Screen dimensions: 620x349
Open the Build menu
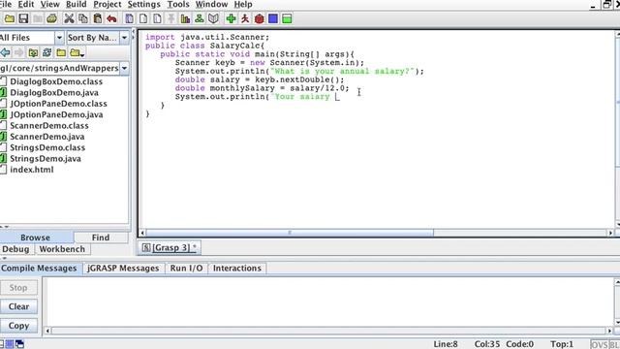click(x=77, y=4)
